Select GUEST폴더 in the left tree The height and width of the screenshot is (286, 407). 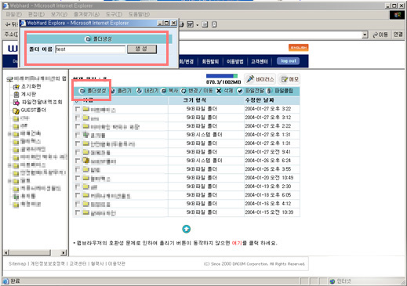click(x=33, y=110)
